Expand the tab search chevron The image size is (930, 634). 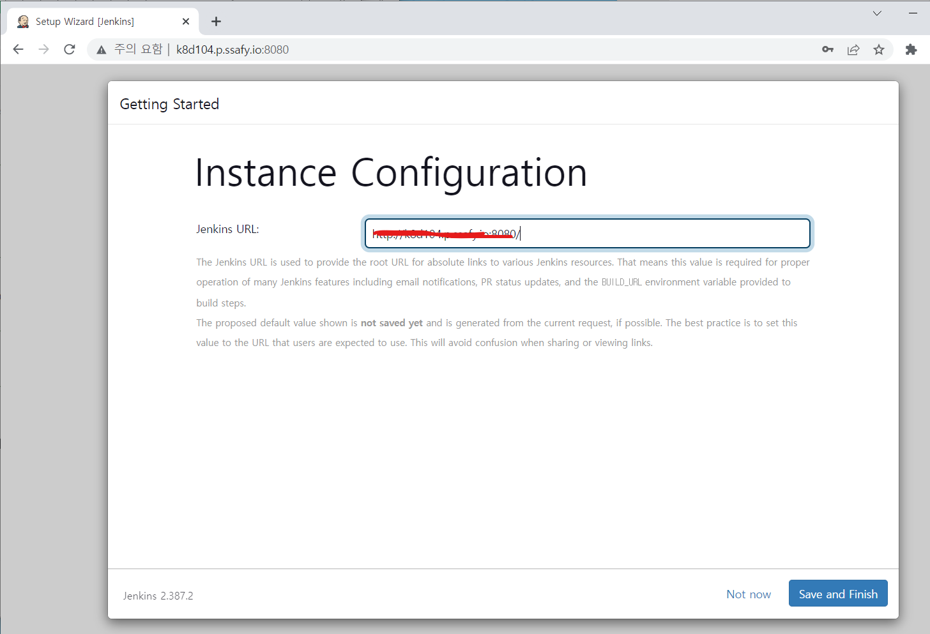877,13
